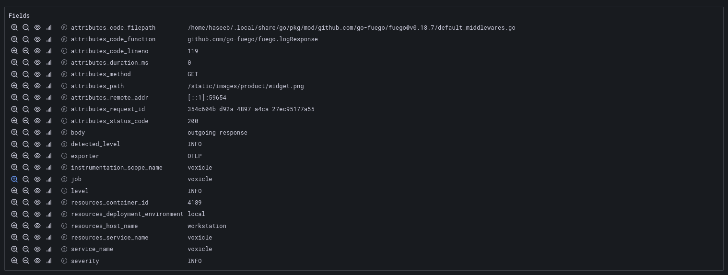Filter out value of attributes_status_code
This screenshot has width=728, height=275.
[x=26, y=121]
